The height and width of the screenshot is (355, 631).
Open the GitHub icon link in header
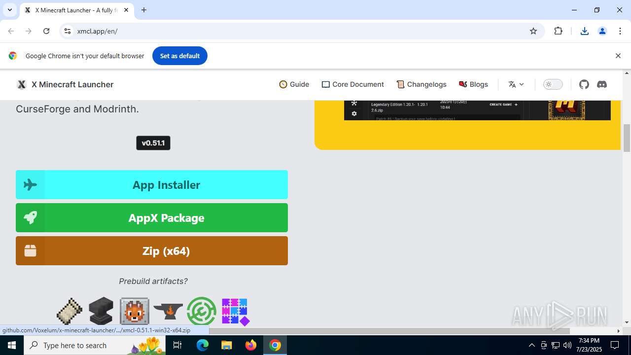point(584,84)
